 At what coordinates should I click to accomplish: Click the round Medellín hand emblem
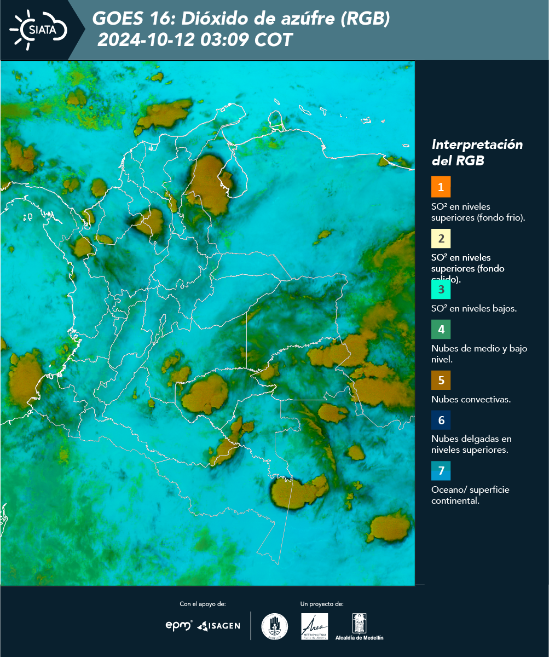pyautogui.click(x=275, y=626)
